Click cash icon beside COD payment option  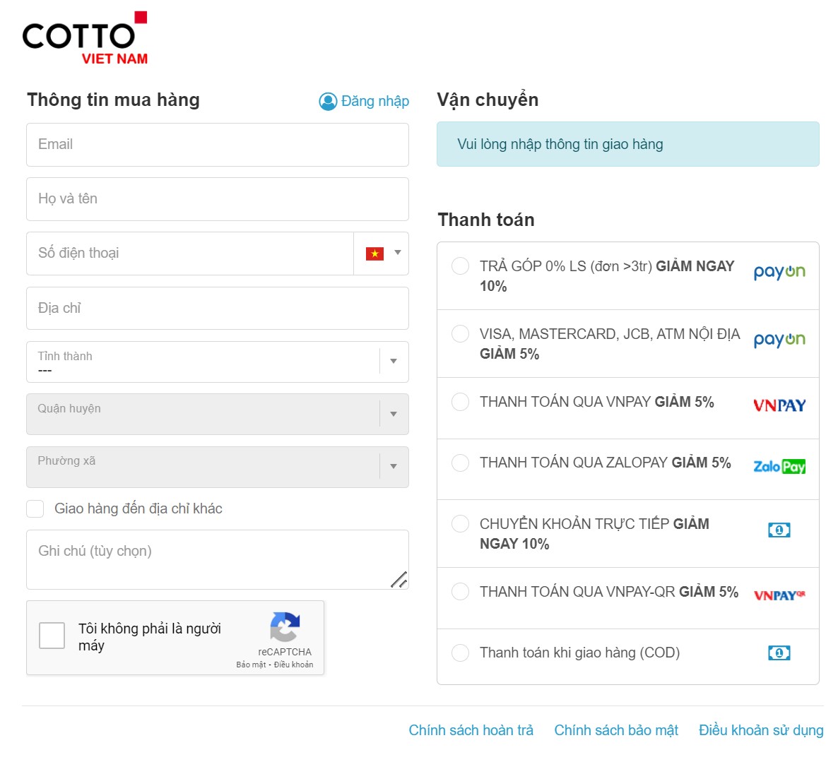tap(779, 653)
